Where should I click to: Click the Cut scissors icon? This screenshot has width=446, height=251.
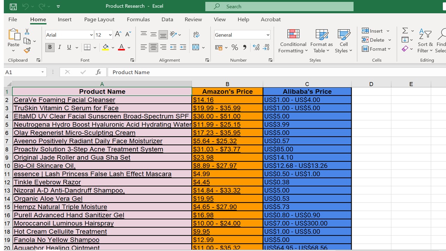pyautogui.click(x=27, y=32)
